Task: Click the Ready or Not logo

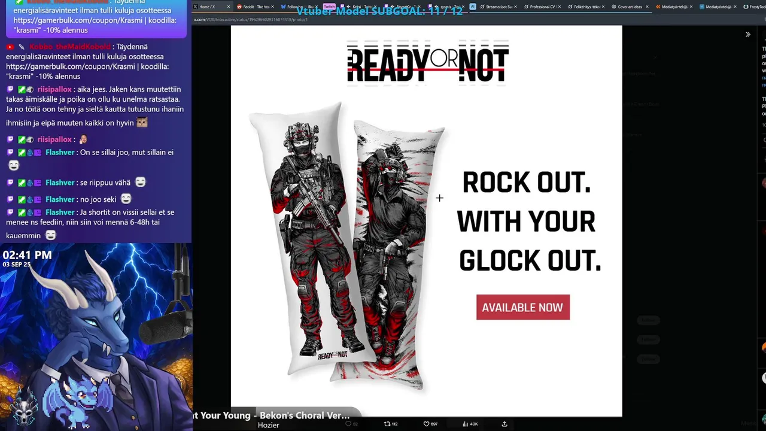Action: click(428, 62)
